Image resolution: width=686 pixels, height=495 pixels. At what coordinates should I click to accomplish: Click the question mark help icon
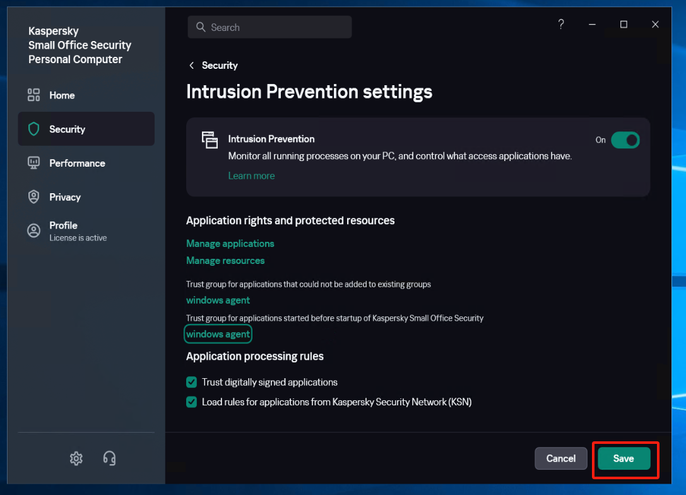tap(561, 25)
